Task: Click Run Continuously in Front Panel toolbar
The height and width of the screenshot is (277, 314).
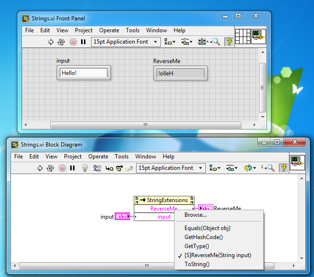Action: tap(61, 42)
